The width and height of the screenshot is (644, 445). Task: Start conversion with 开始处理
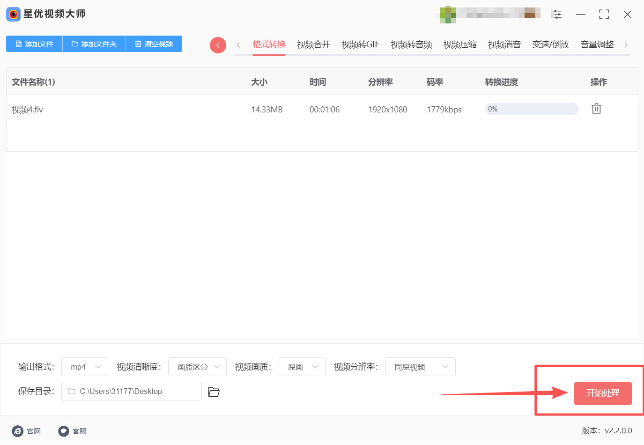tap(603, 393)
